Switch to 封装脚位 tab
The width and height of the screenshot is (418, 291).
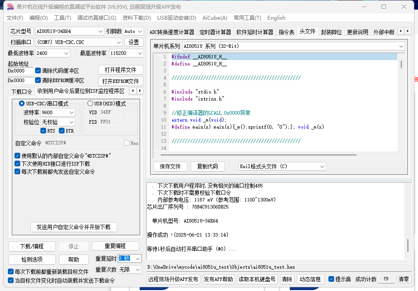point(331,32)
